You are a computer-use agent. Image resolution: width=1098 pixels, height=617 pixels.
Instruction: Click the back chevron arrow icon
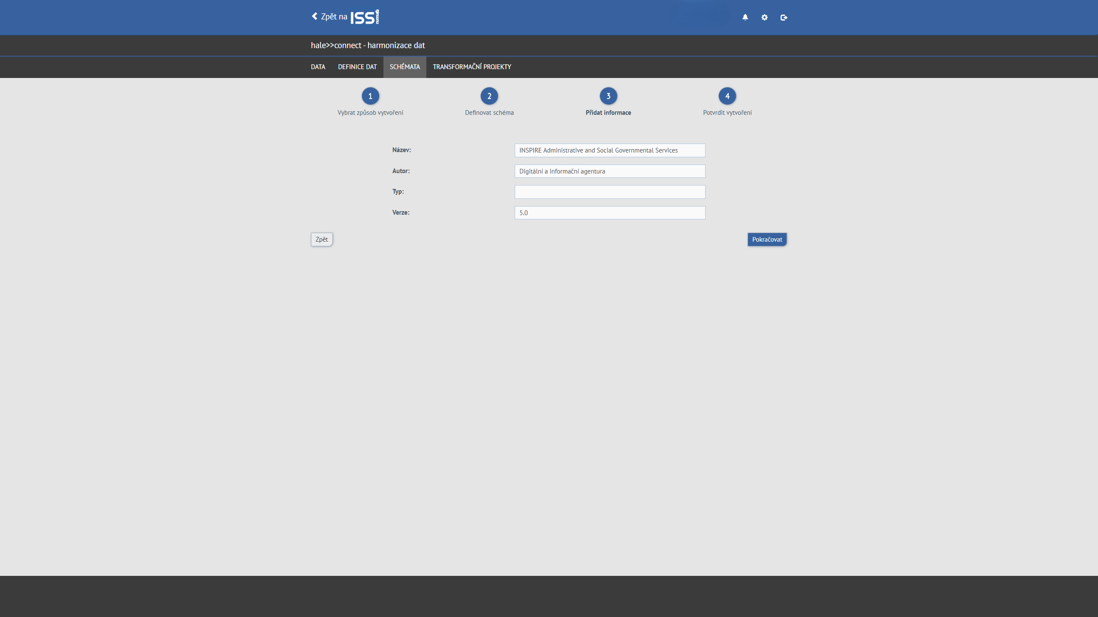click(314, 16)
